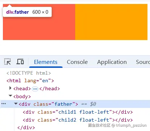
Task: Click the orange child block
Action: (x=111, y=22)
